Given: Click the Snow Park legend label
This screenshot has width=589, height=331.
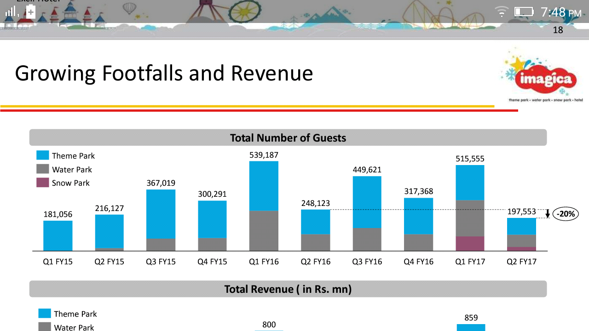Looking at the screenshot, I should point(70,183).
